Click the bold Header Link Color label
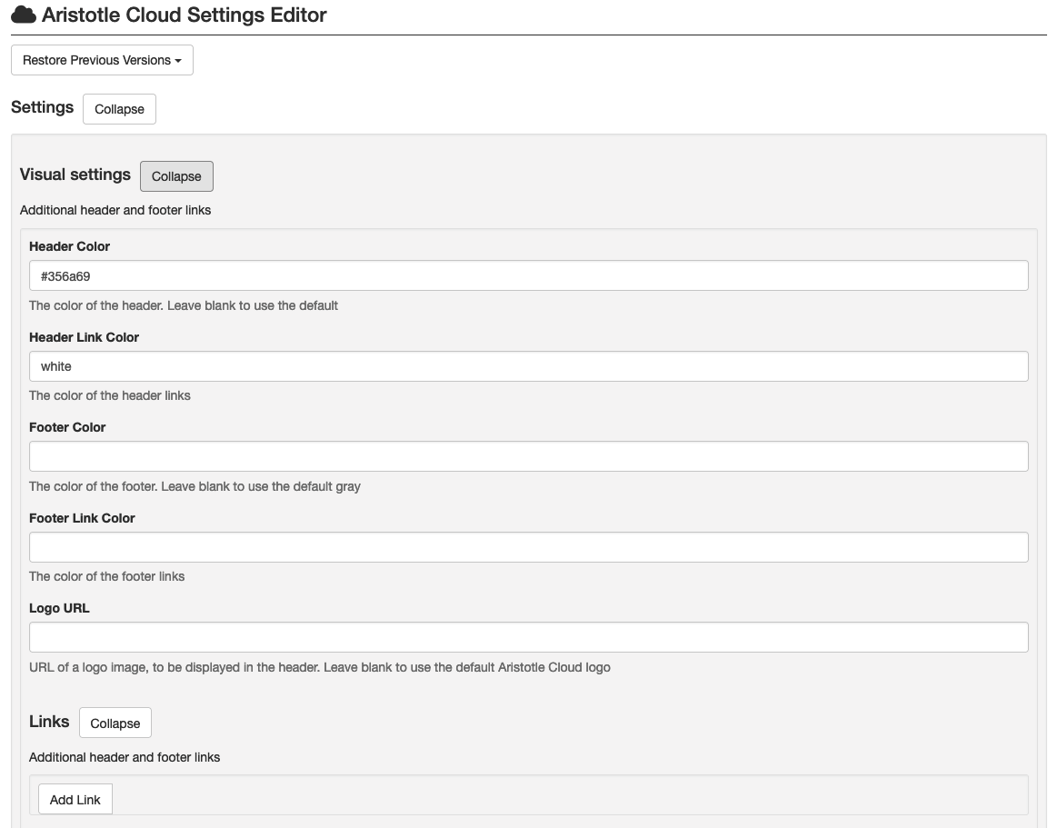 tap(84, 337)
